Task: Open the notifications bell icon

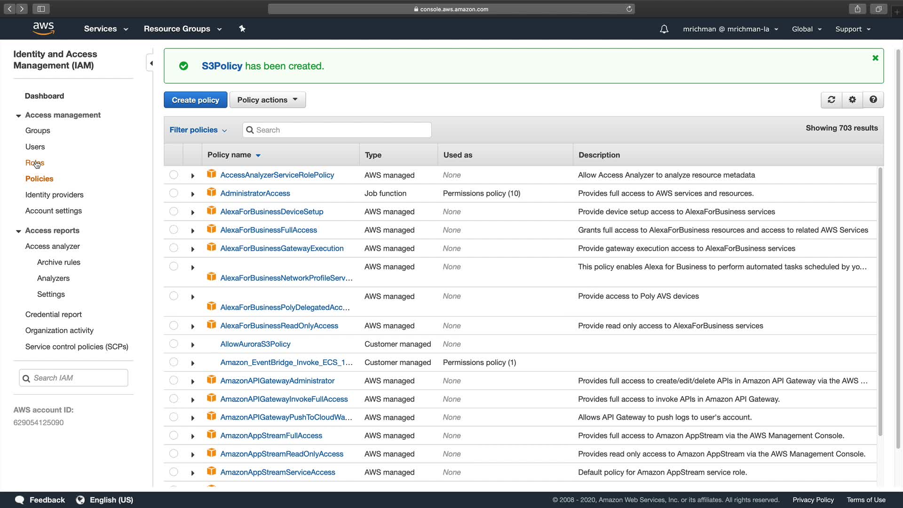Action: coord(664,29)
